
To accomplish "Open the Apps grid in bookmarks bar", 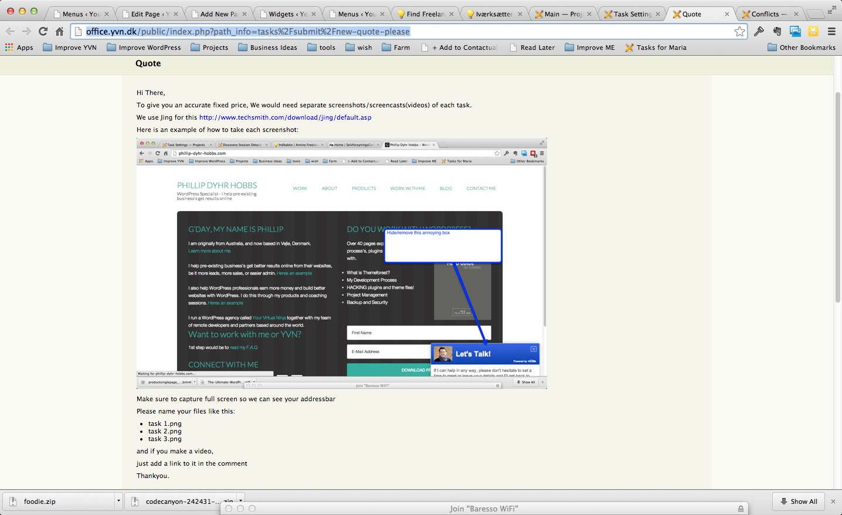I will tap(19, 48).
